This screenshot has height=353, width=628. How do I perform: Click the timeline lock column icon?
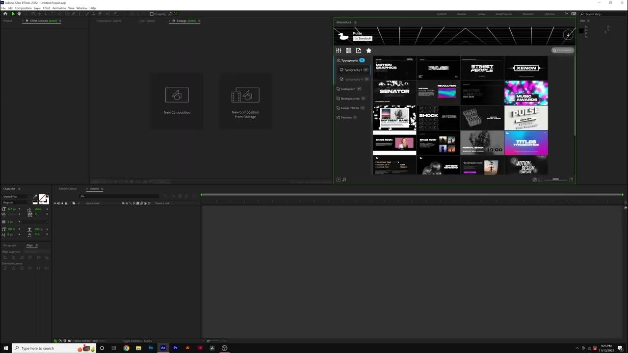click(x=66, y=203)
